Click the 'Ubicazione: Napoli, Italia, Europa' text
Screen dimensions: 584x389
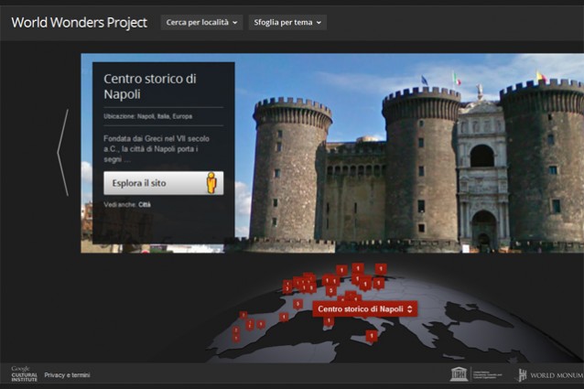pos(148,116)
